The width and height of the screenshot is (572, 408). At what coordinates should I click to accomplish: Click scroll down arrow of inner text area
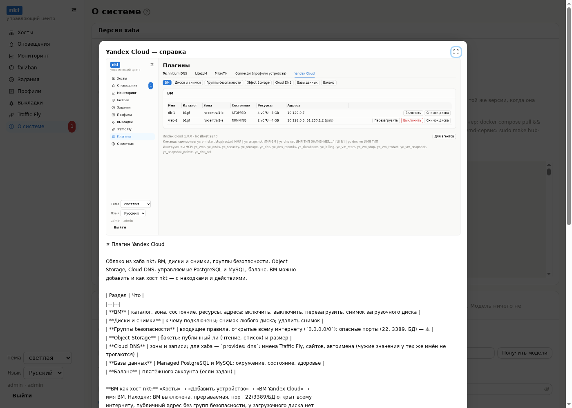coord(549,274)
